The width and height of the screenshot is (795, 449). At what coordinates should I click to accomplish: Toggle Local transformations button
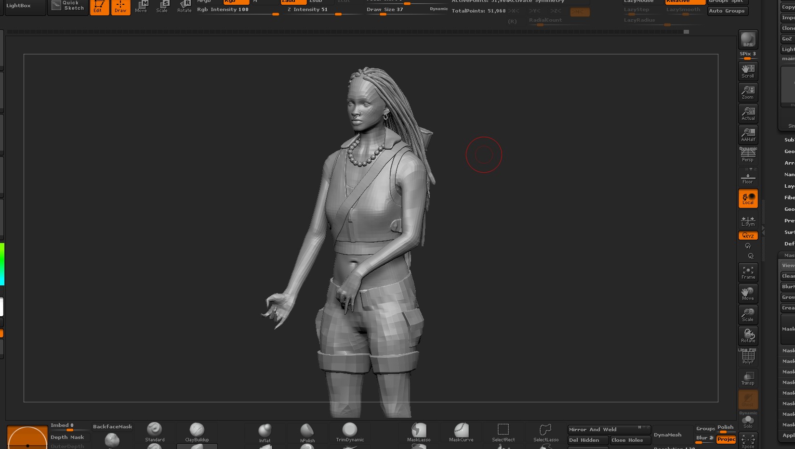pos(748,198)
